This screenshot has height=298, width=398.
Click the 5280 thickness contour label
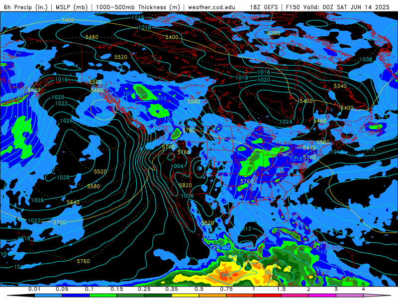pyautogui.click(x=274, y=33)
